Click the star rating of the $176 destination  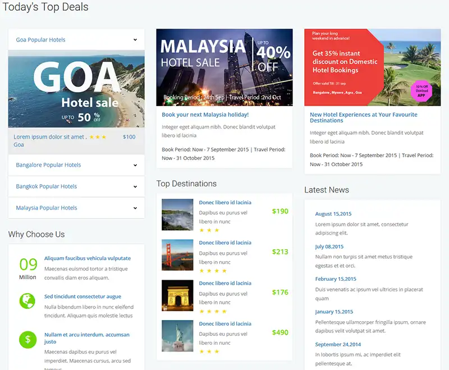(213, 312)
